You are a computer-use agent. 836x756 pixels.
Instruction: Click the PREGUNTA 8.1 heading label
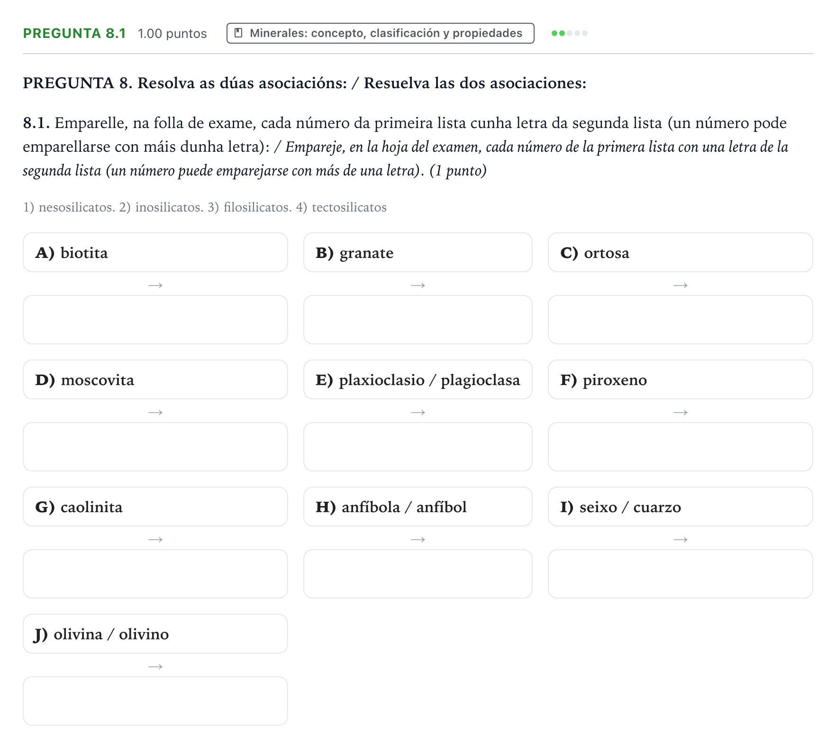(74, 33)
